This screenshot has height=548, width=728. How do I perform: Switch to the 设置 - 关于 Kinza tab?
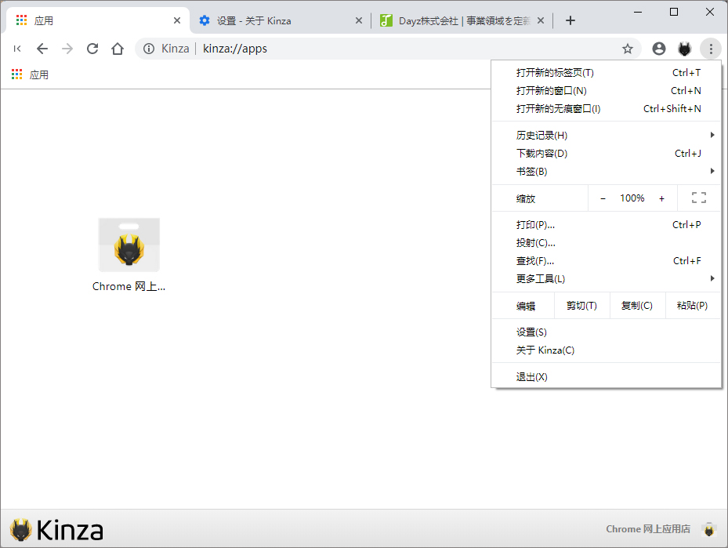click(x=281, y=20)
